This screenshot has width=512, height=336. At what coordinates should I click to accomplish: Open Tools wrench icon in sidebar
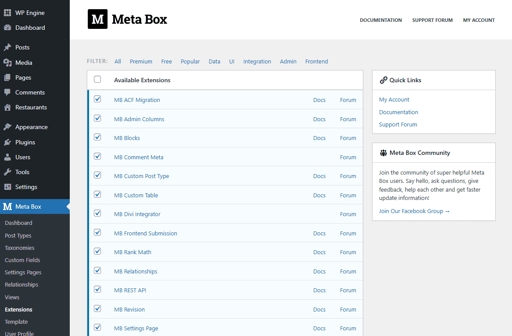click(x=7, y=172)
